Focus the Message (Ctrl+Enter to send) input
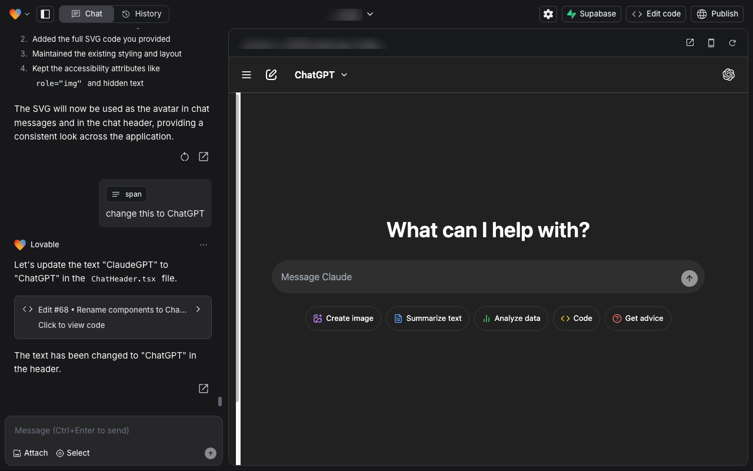The height and width of the screenshot is (471, 753). (x=114, y=430)
